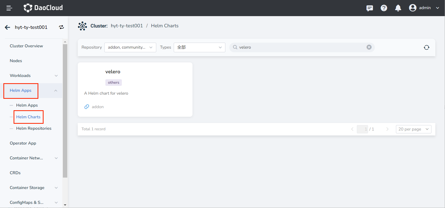Open the Types dropdown

[x=199, y=47]
